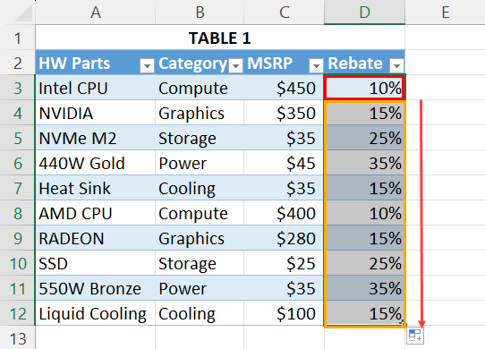Click the $100 MSRP cell
The height and width of the screenshot is (349, 485).
pyautogui.click(x=284, y=313)
